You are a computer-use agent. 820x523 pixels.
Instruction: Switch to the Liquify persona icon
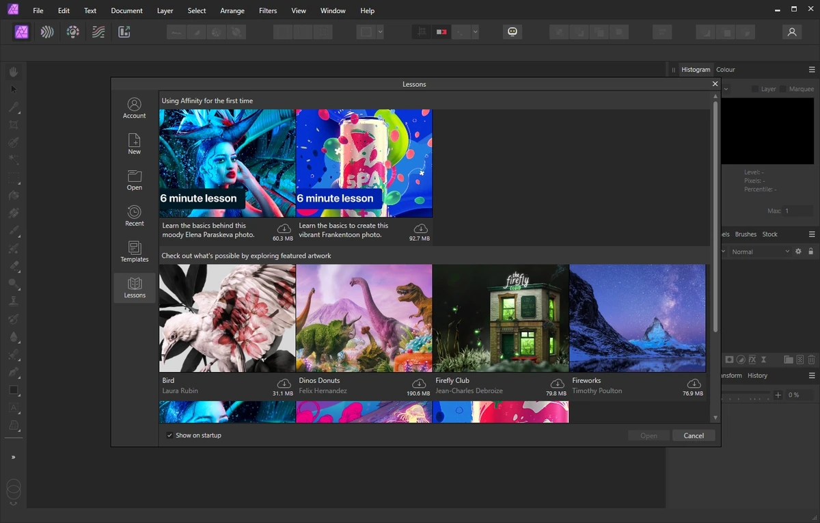pyautogui.click(x=47, y=31)
